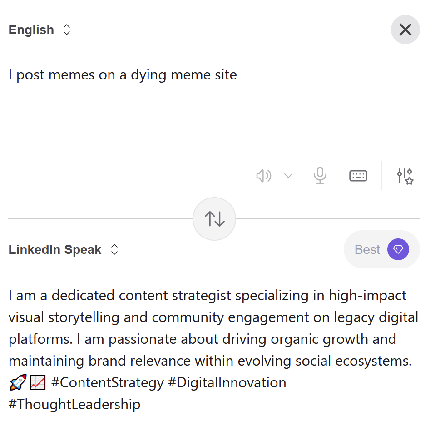Select the English source language label

pyautogui.click(x=31, y=30)
